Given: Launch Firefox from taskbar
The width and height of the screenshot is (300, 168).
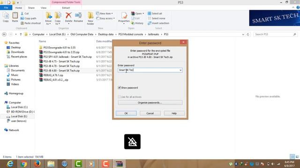Looking at the screenshot, I should (37, 164).
